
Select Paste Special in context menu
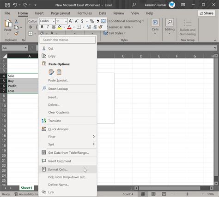point(58,81)
